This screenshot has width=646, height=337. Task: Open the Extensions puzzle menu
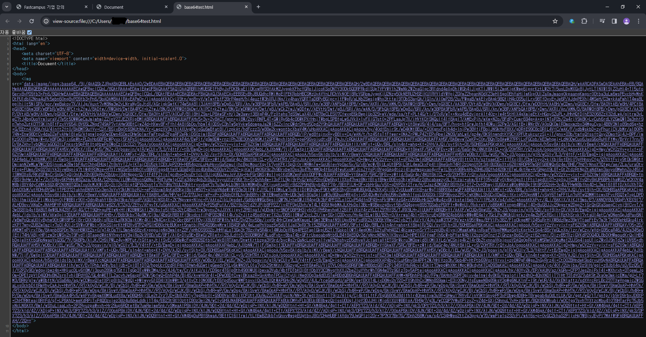[x=584, y=21]
